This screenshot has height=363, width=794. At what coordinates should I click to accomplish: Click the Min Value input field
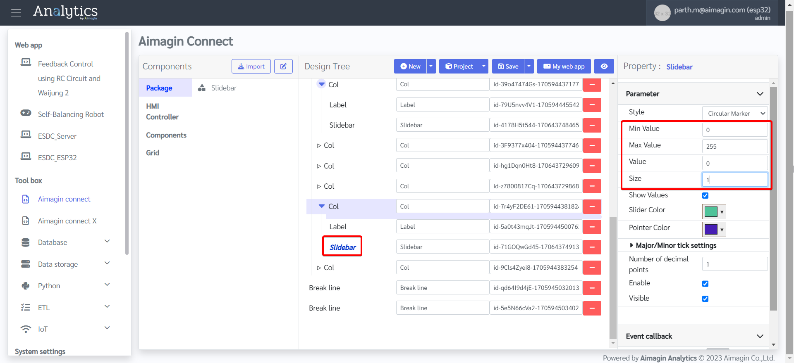click(x=735, y=130)
